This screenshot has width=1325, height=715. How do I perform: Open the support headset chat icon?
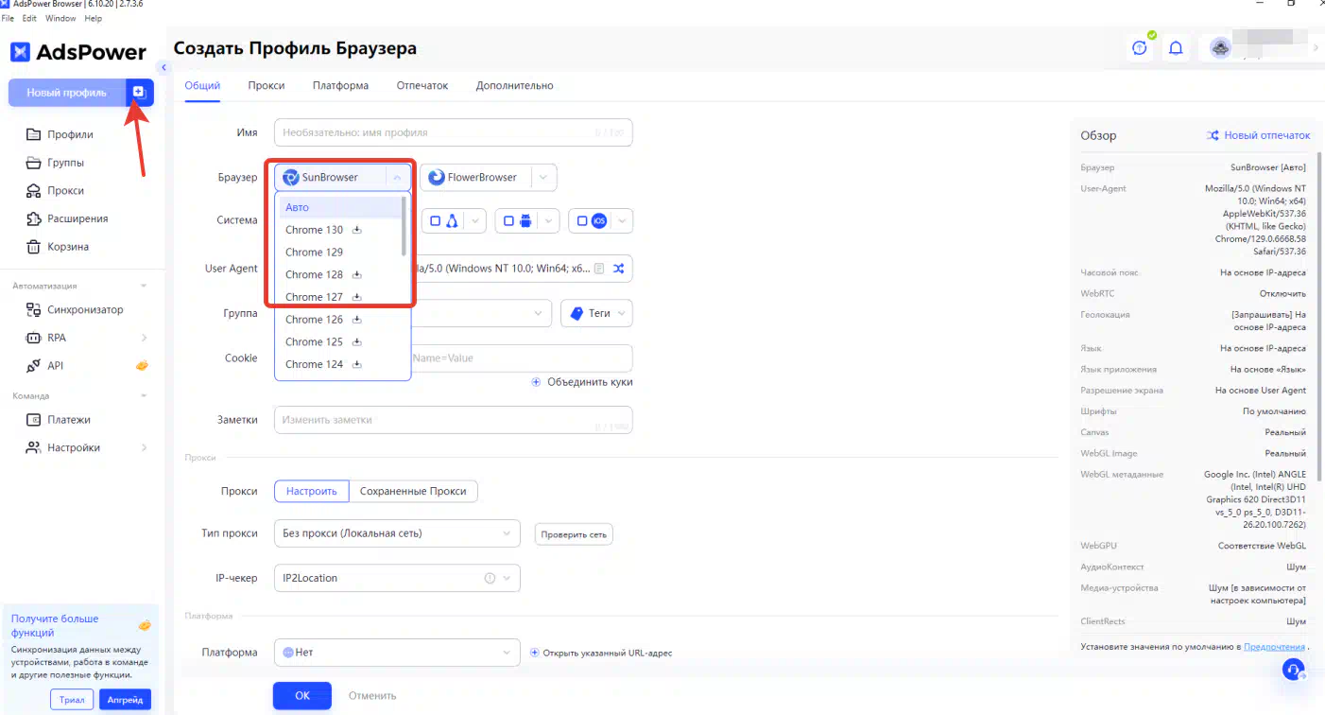(1293, 670)
